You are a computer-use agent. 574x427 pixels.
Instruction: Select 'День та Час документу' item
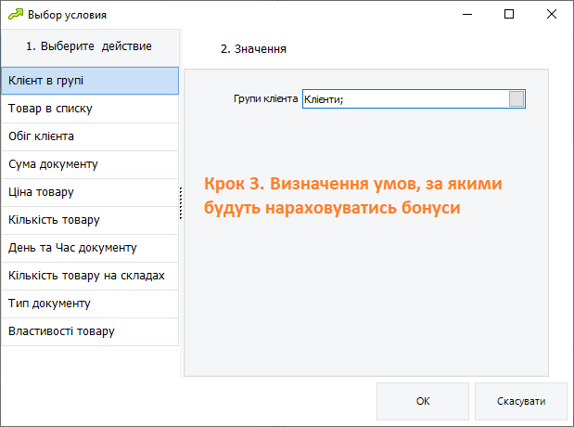(90, 248)
